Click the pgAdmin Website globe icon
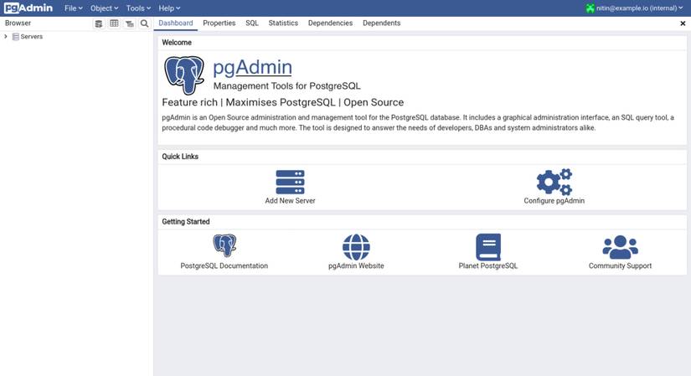 [356, 247]
